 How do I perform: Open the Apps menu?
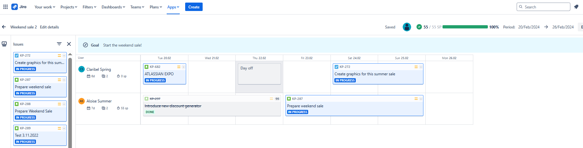173,7
